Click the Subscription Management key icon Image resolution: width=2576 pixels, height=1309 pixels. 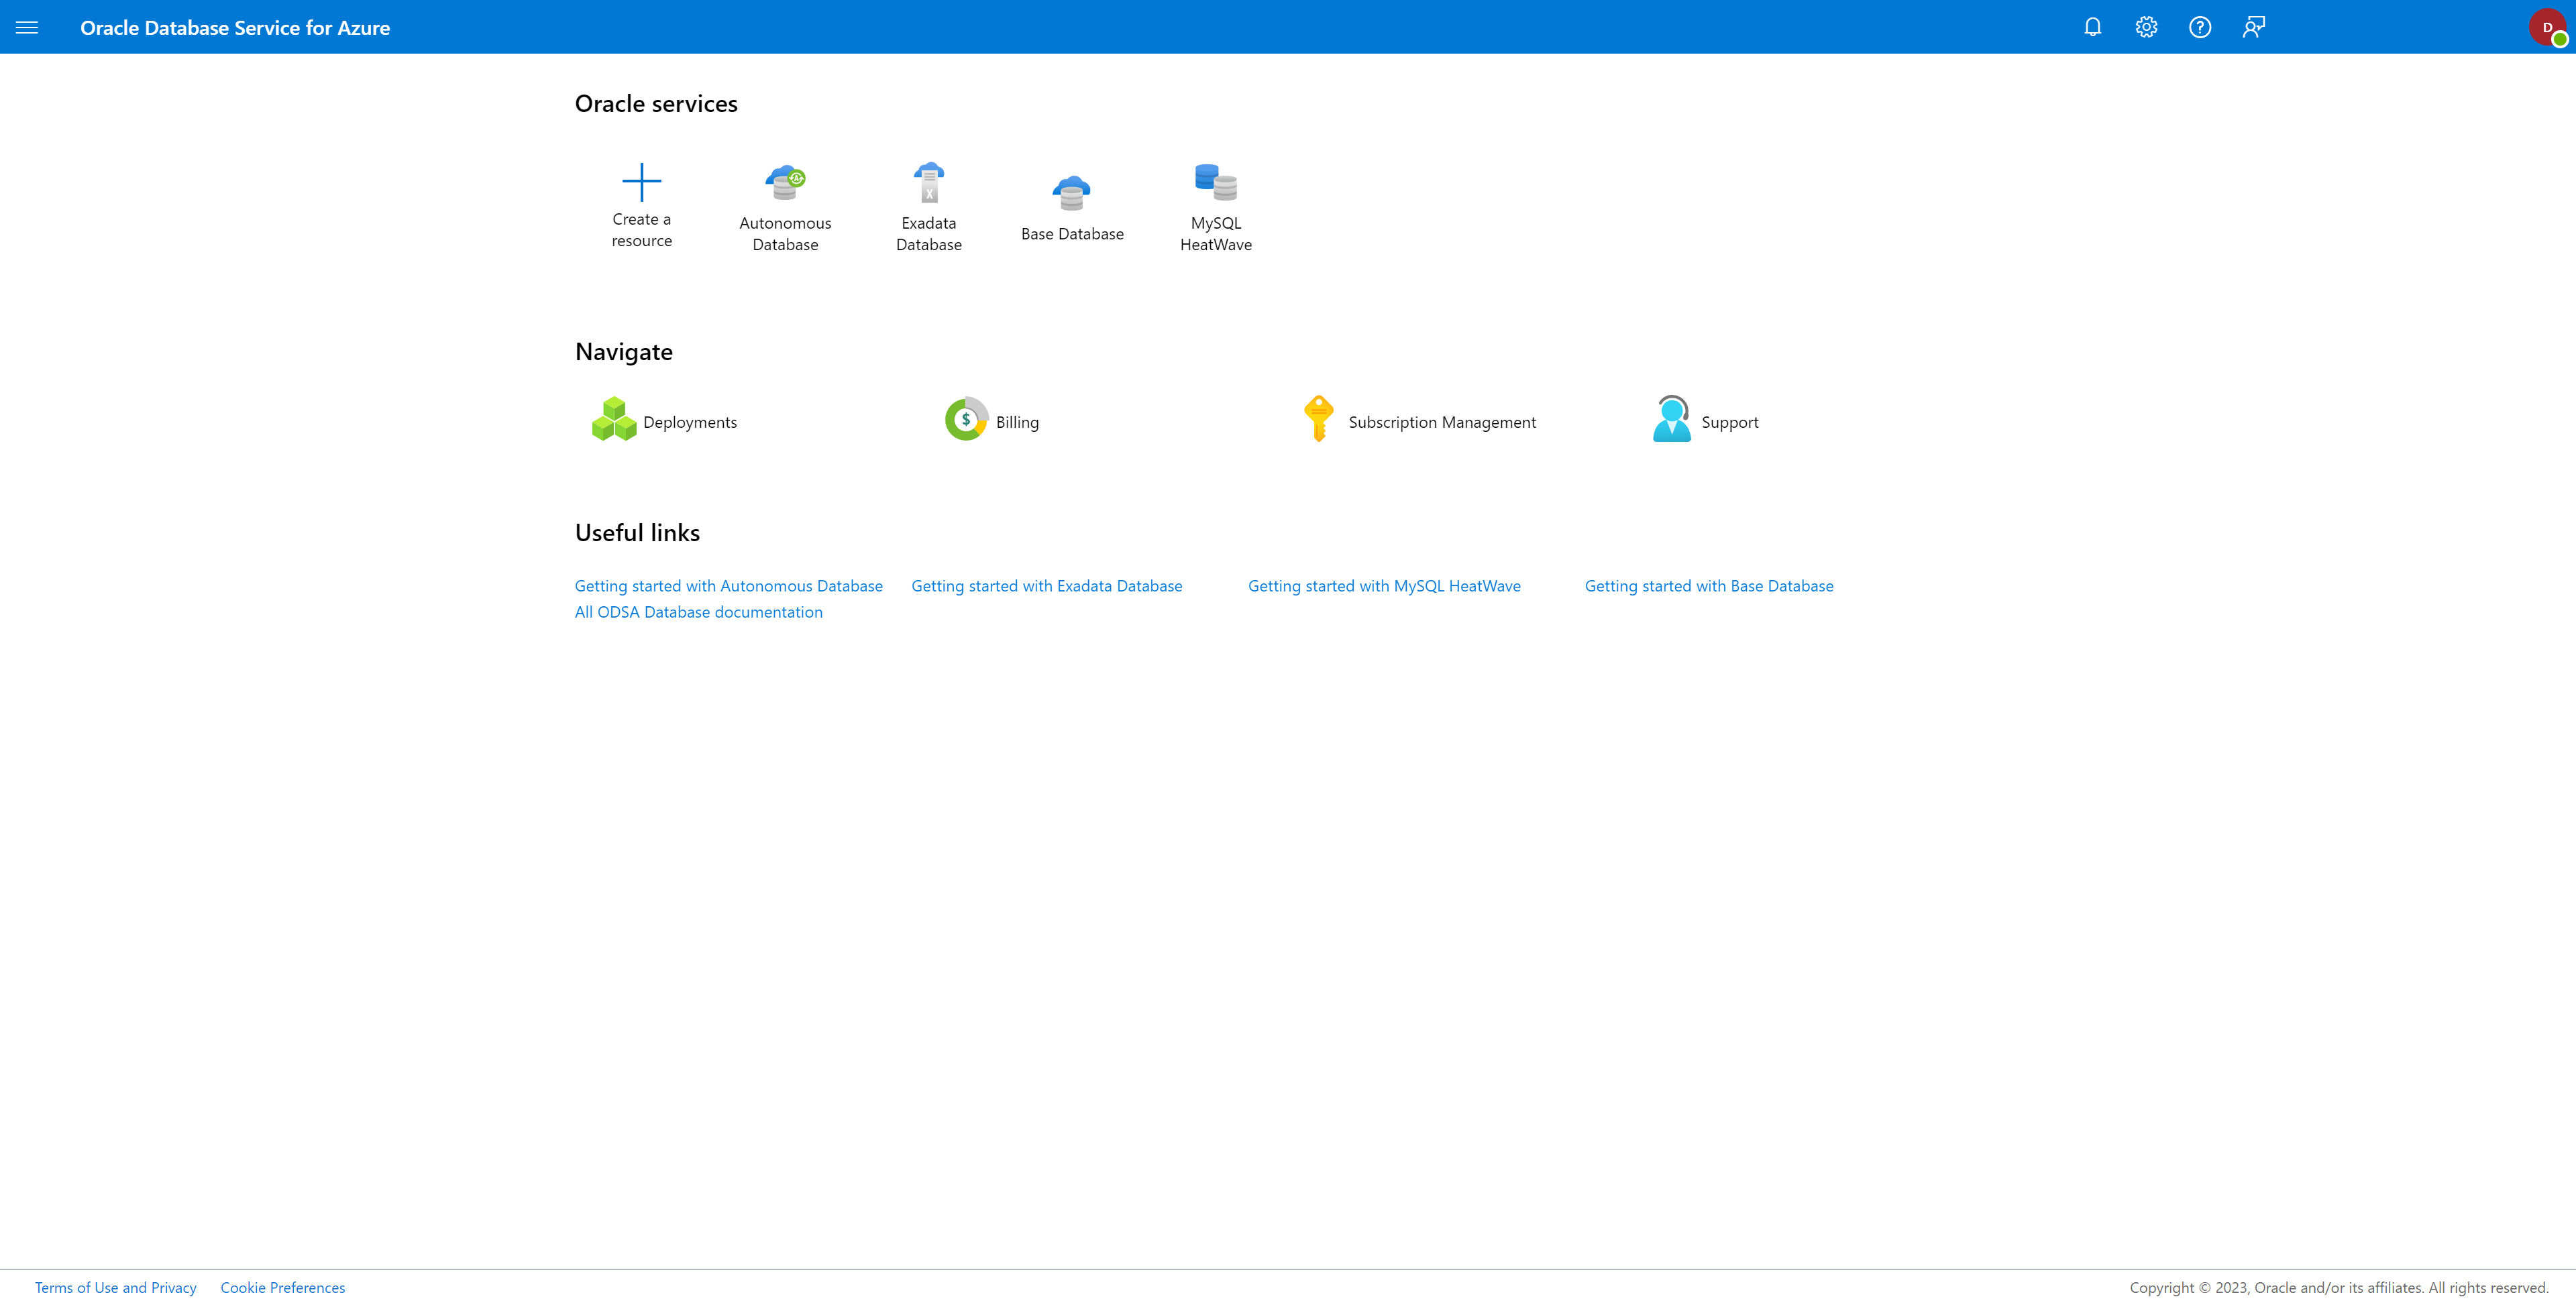(x=1319, y=419)
